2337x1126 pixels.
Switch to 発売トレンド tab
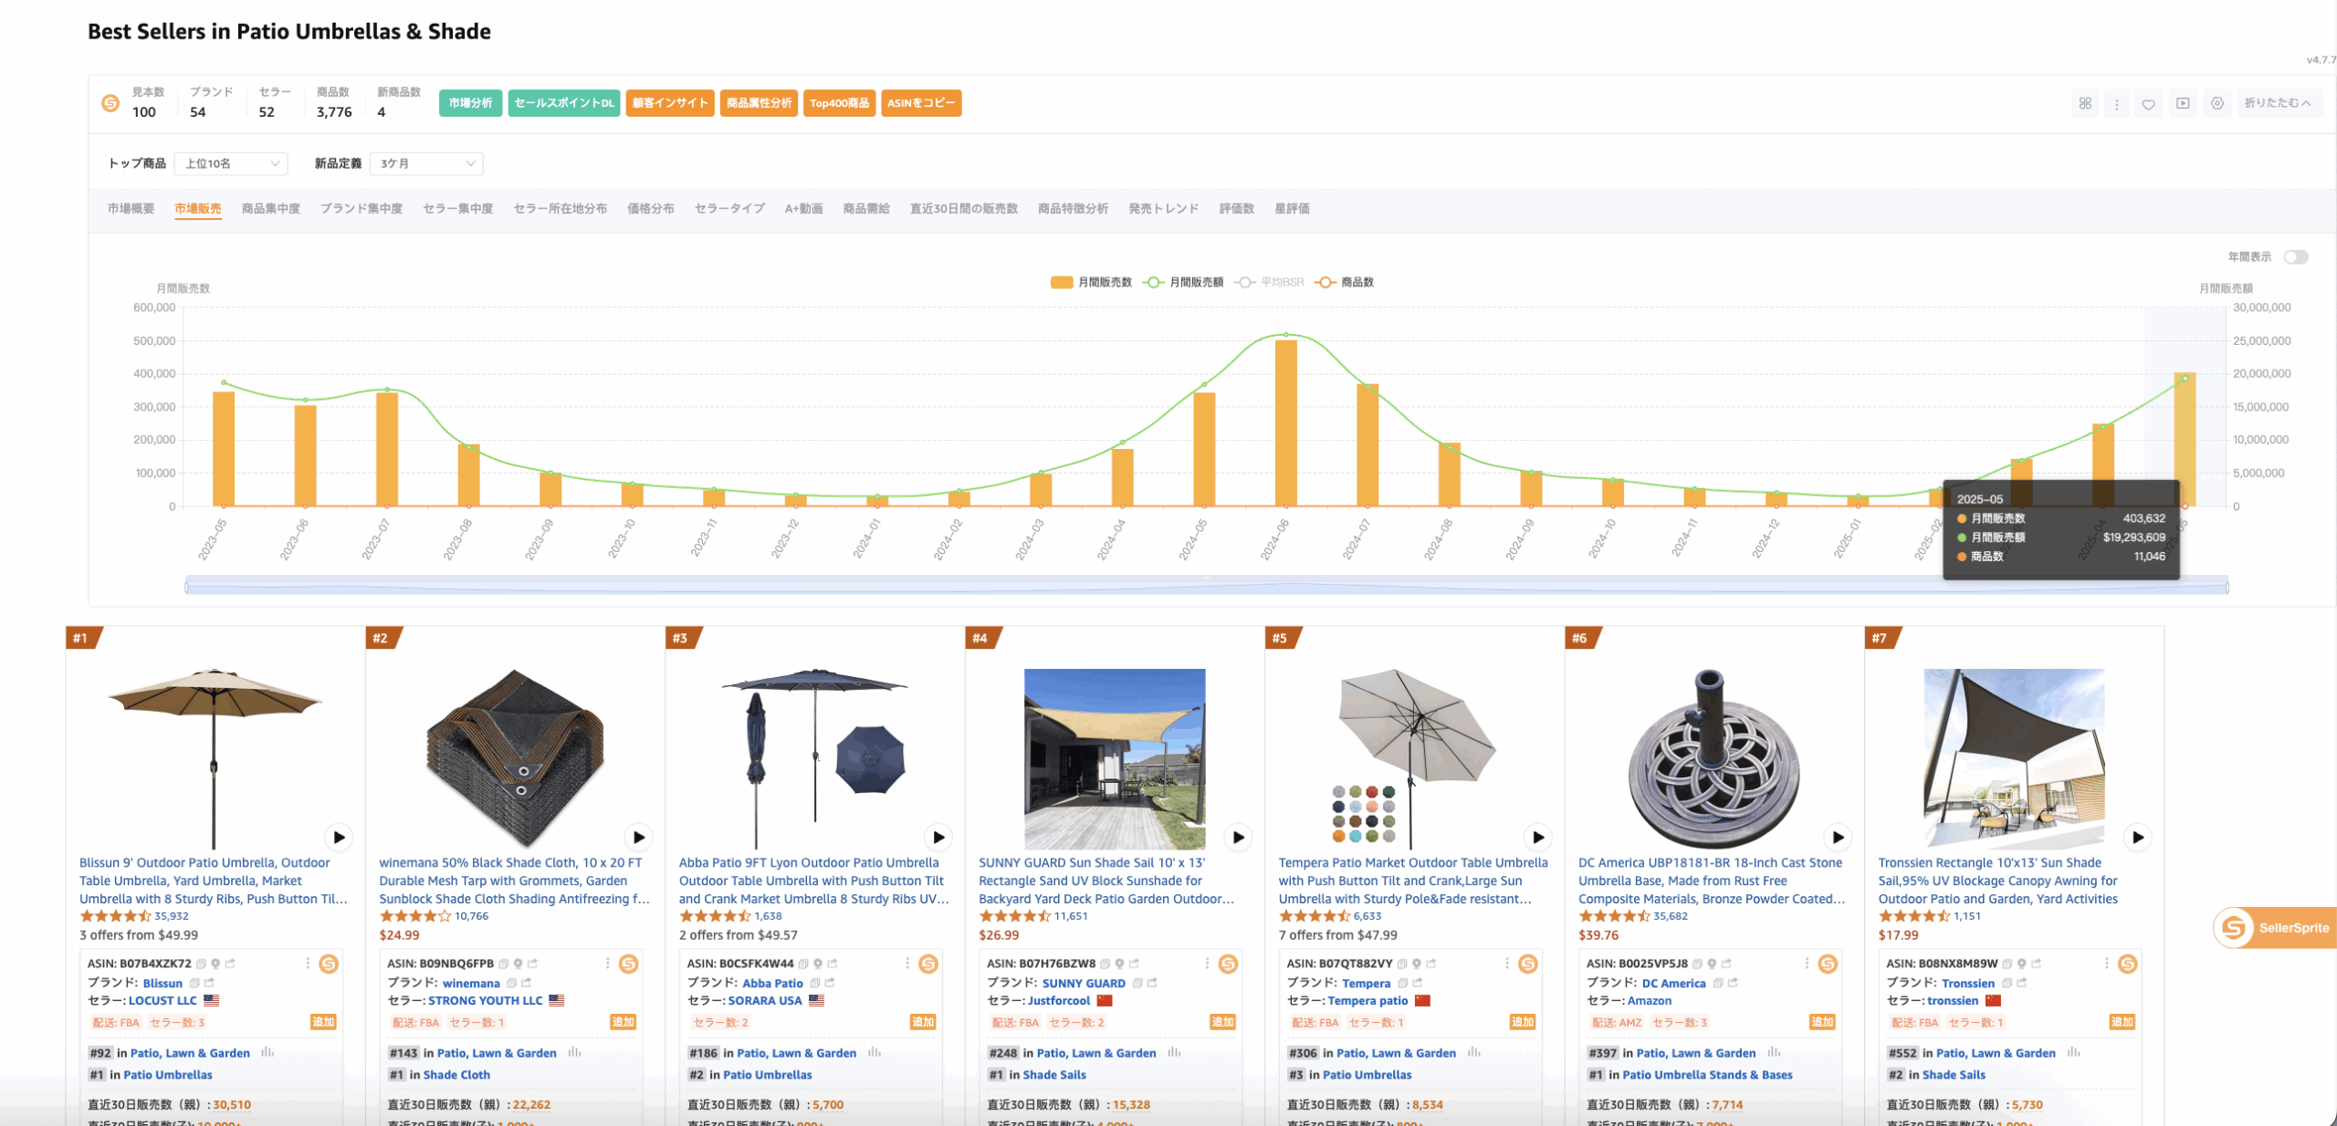click(x=1163, y=209)
